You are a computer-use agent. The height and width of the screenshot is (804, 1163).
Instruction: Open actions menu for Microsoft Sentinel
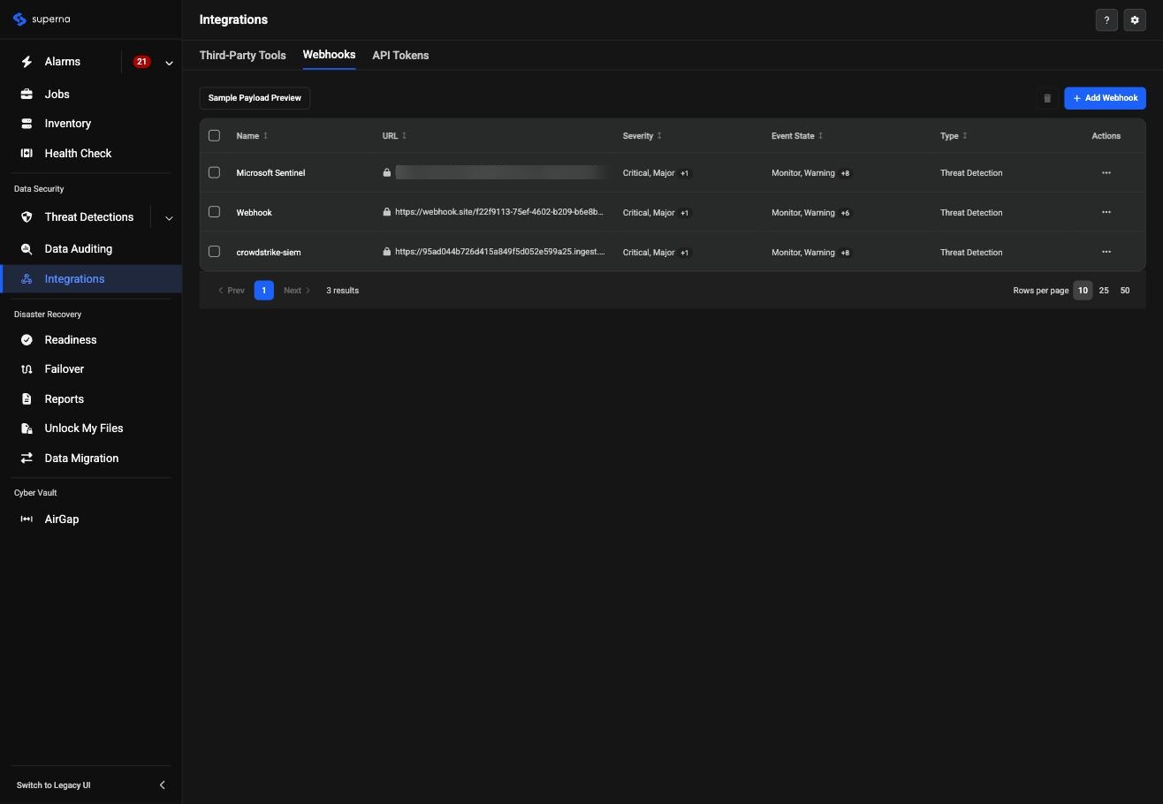1106,173
